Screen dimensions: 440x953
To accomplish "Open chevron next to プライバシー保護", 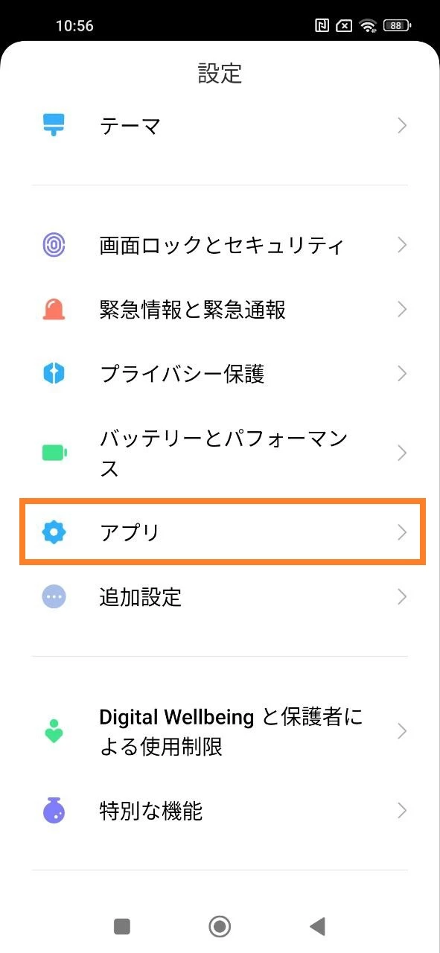I will tap(402, 373).
